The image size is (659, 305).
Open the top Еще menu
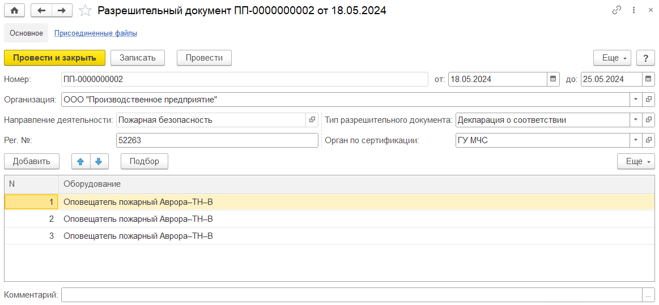612,58
